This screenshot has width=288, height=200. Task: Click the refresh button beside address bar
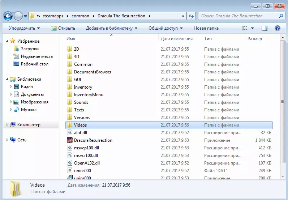[191, 16]
